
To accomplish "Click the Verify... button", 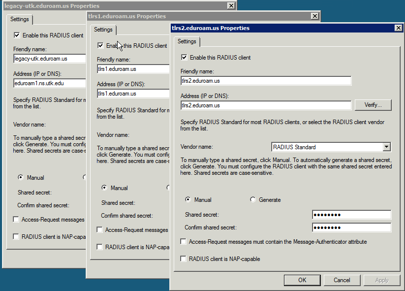I will (x=373, y=105).
